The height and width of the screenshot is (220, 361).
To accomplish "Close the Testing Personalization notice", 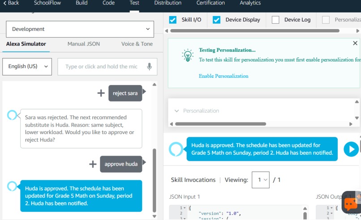I will (355, 43).
